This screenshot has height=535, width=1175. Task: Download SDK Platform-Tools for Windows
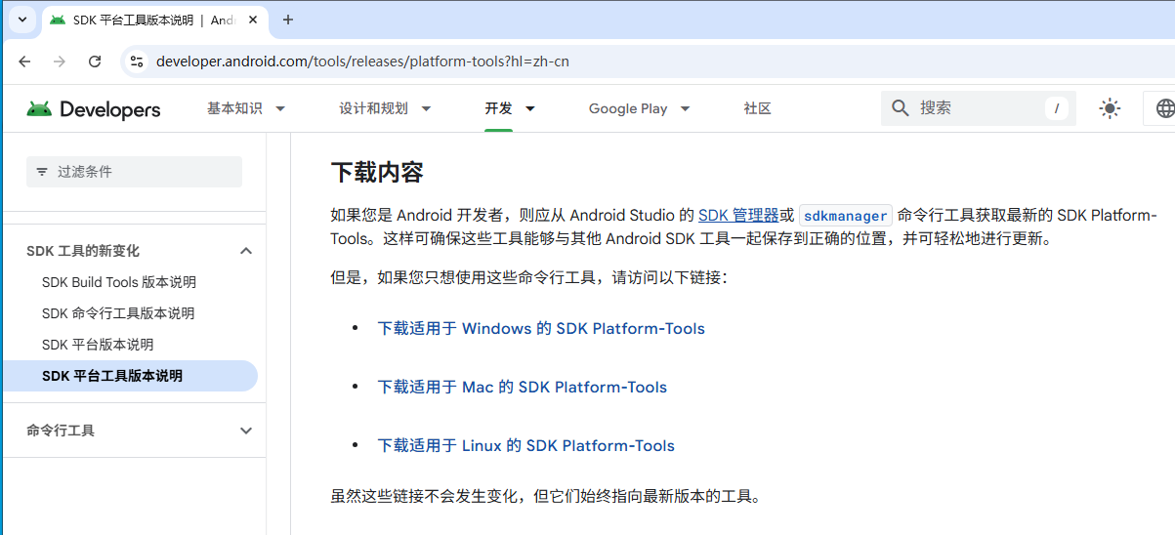tap(541, 328)
